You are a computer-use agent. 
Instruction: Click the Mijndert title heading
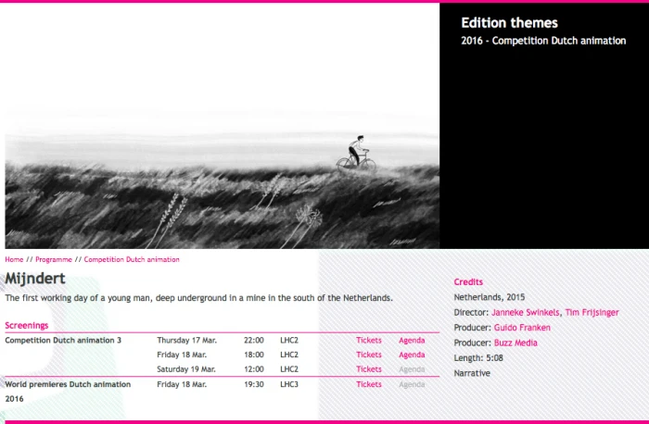tap(35, 278)
